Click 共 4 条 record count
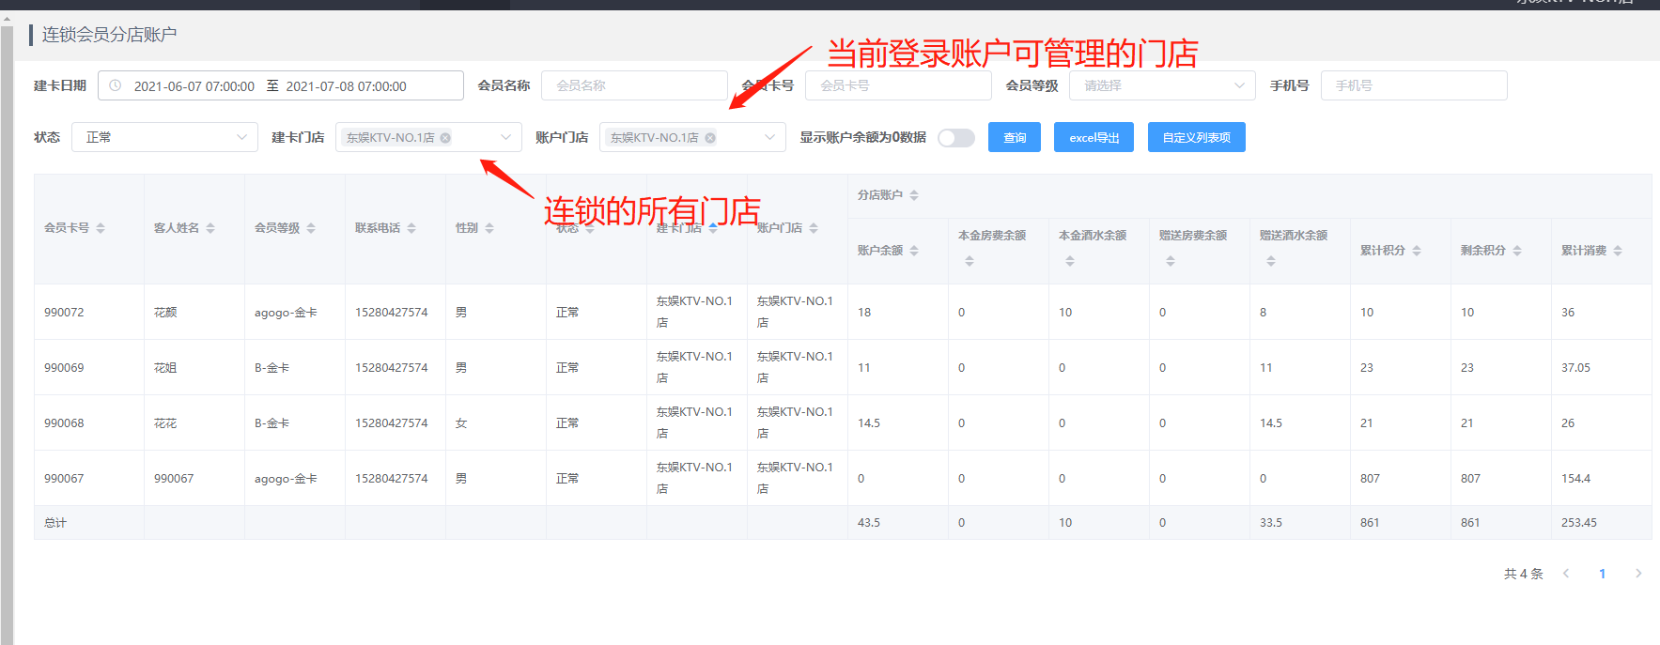This screenshot has height=645, width=1660. (x=1523, y=574)
